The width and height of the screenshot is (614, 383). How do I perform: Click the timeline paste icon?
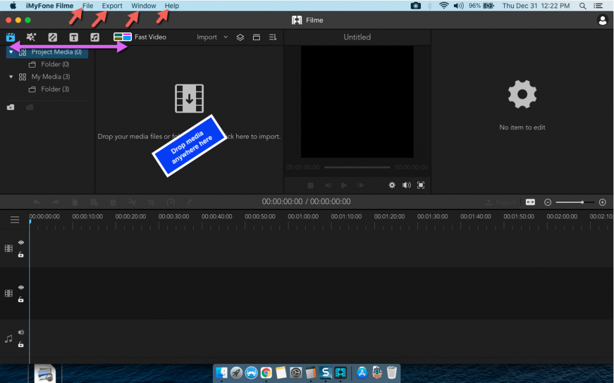[94, 202]
